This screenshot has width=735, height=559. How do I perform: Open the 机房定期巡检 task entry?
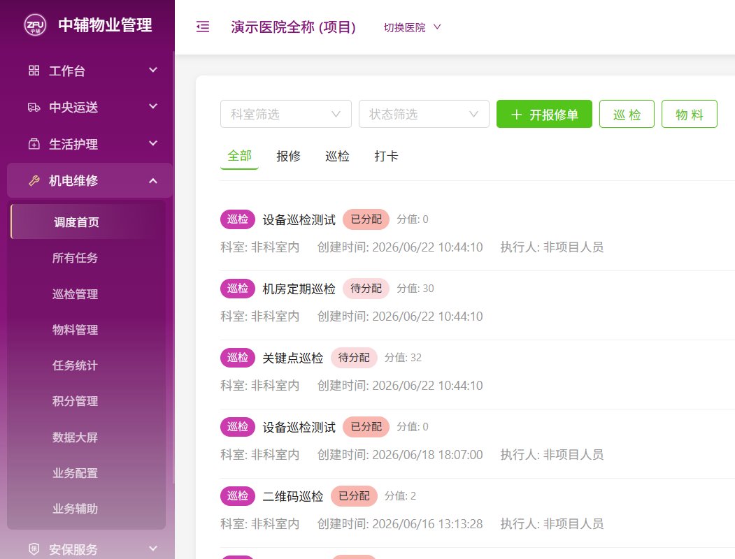click(299, 289)
